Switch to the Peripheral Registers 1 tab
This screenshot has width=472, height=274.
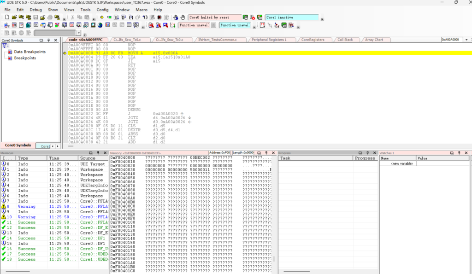(269, 40)
